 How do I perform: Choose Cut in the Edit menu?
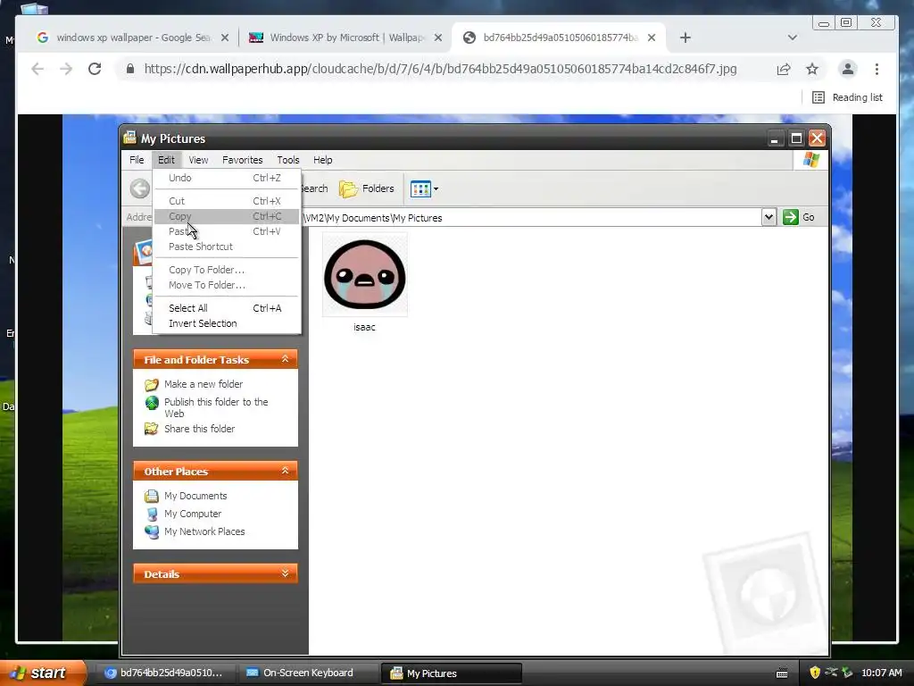coord(227,201)
